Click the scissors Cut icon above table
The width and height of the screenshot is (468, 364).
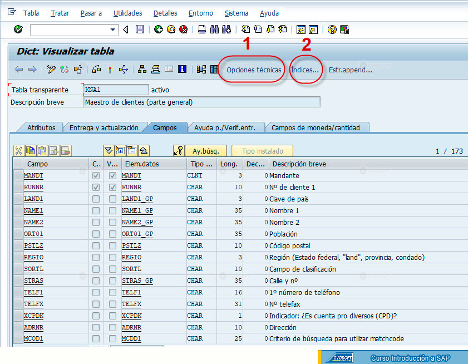18,151
